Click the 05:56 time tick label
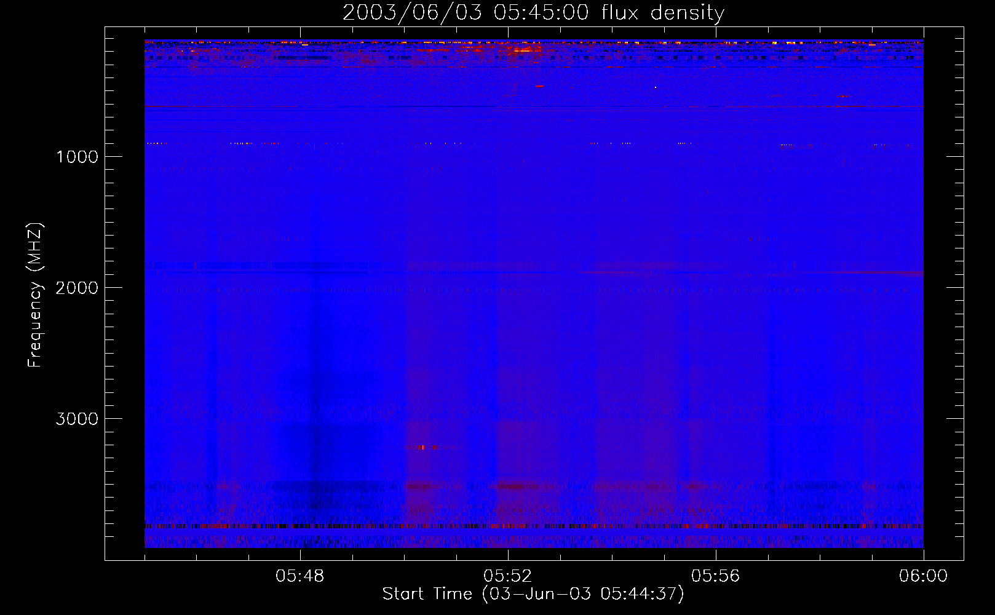 716,576
